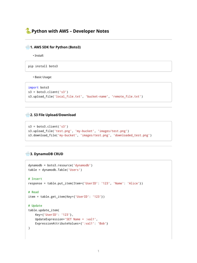Click the cloud icon next to AWS SDK heading

(x=27, y=47)
